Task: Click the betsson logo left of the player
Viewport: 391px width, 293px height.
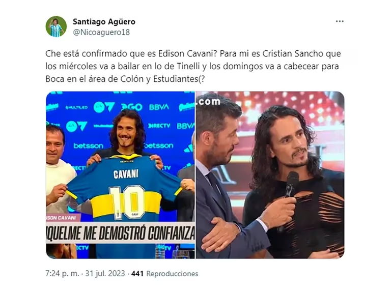Action: 88,146
